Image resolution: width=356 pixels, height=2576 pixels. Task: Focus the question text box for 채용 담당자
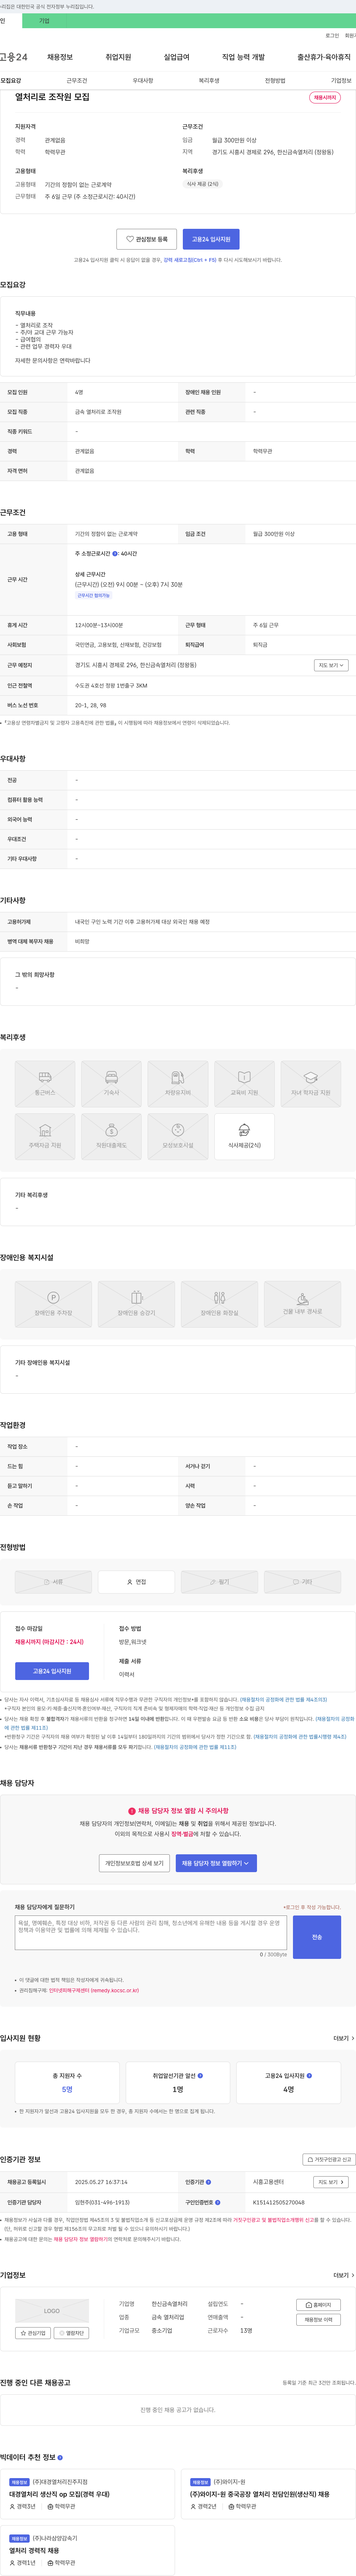point(151,1933)
